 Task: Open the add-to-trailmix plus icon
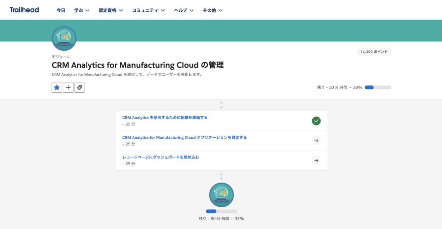(68, 87)
